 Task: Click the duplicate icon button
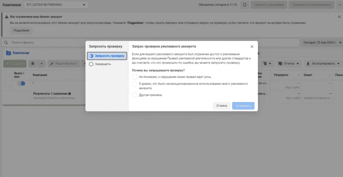(33, 64)
